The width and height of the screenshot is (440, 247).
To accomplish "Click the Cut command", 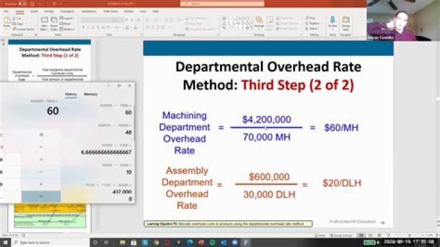I will 18,18.
